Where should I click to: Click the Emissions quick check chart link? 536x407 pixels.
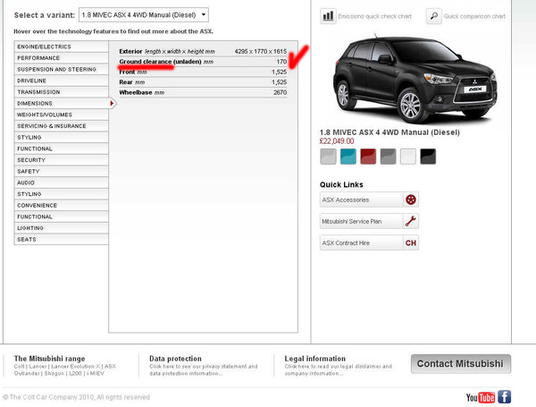click(x=374, y=16)
